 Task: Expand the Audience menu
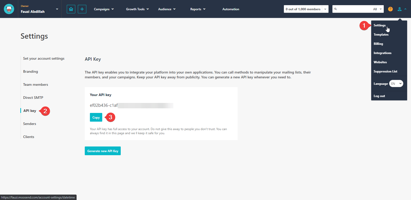(167, 9)
